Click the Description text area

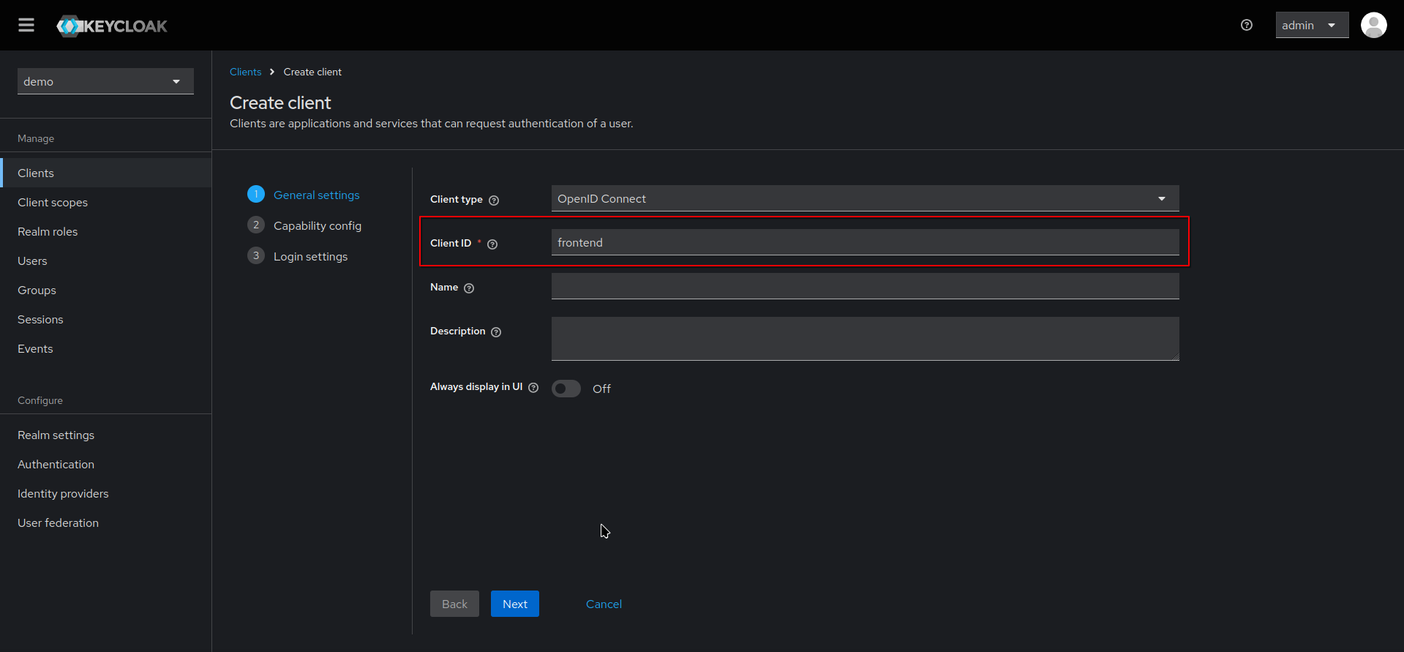tap(865, 339)
